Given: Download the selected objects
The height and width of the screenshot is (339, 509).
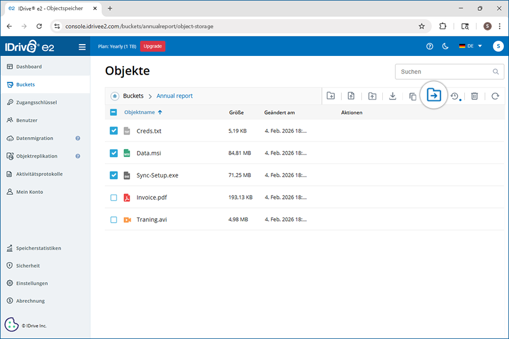Looking at the screenshot, I should 392,96.
